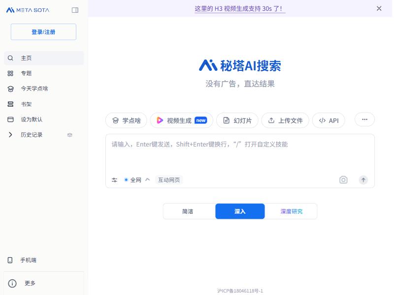Open 主页 home in sidebar
Image resolution: width=394 pixels, height=295 pixels.
(x=44, y=58)
